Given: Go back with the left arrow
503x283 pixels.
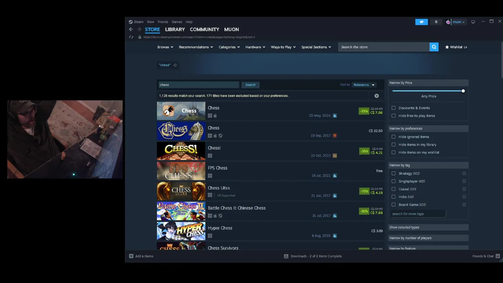Looking at the screenshot, I should (131, 29).
